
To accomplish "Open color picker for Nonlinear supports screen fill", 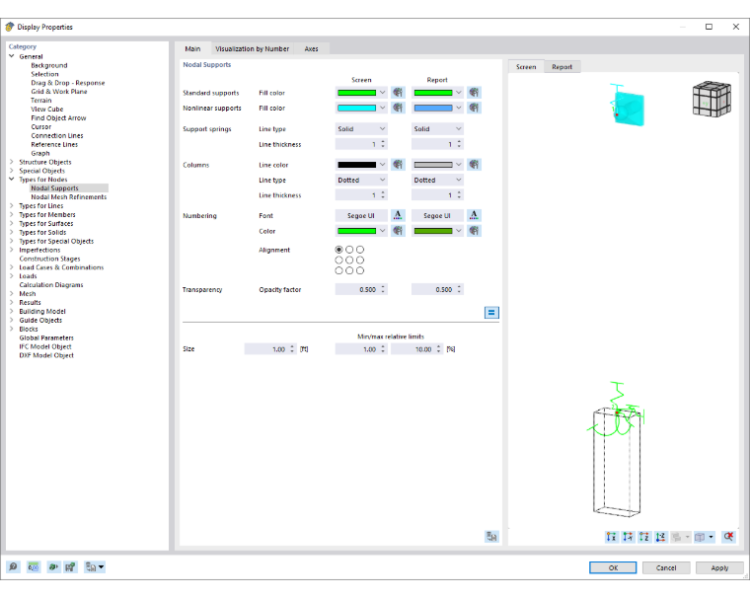I will click(398, 108).
